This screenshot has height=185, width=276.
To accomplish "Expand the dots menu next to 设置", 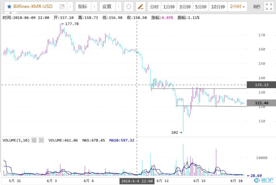I will 118,7.
